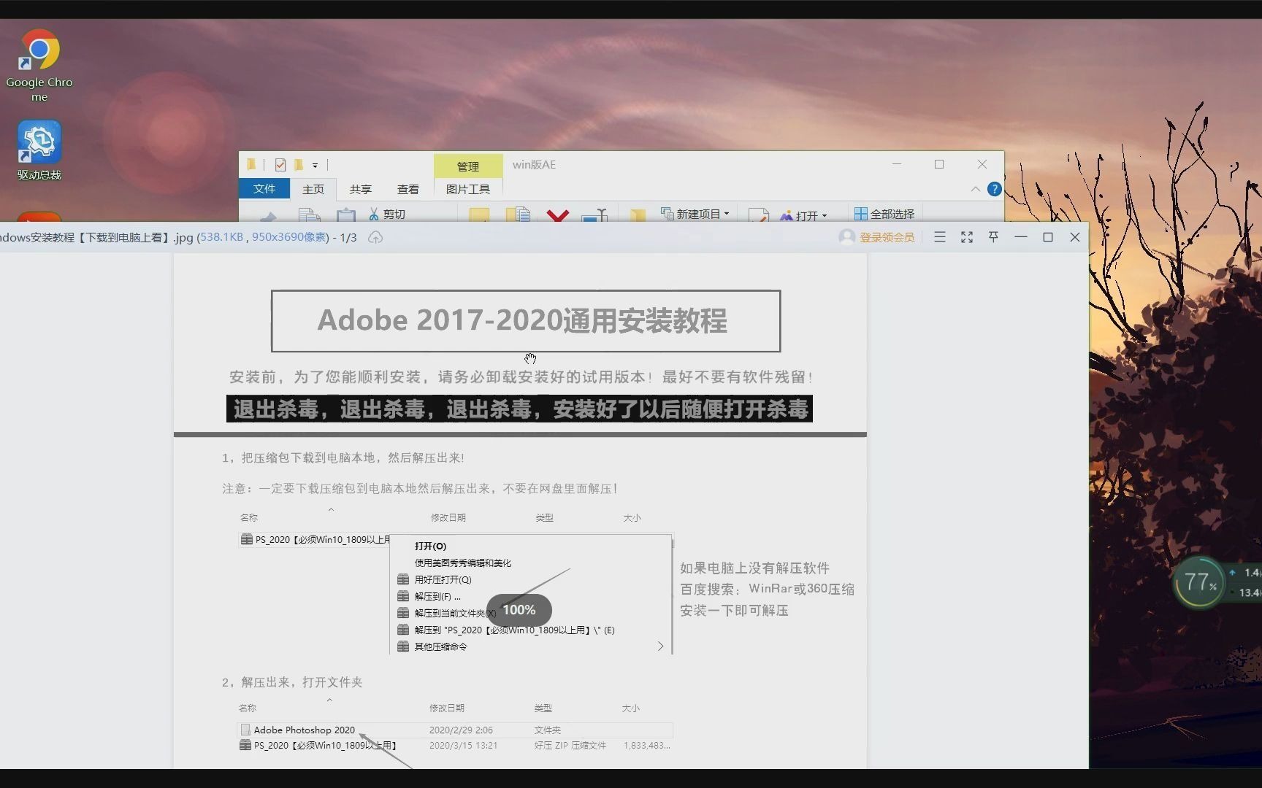The height and width of the screenshot is (788, 1262).
Task: Open the image viewer hamburger menu
Action: pos(940,237)
